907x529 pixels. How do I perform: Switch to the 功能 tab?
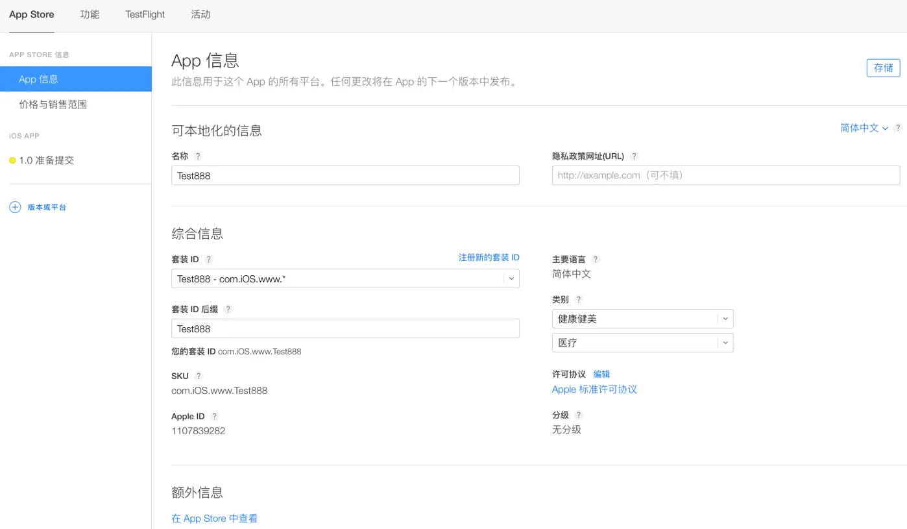[x=90, y=14]
